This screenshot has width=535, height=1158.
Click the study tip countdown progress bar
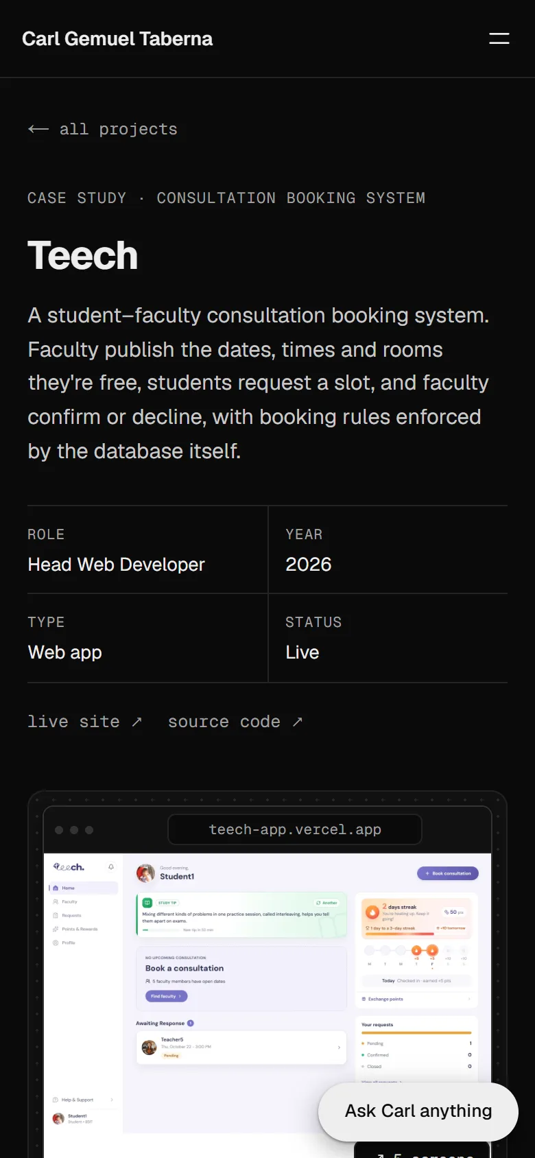161,930
